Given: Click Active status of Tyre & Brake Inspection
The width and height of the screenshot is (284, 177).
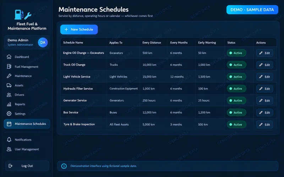Looking at the screenshot, I should (x=236, y=125).
